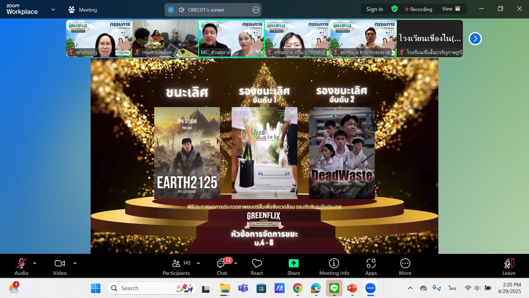Open Task View from the taskbar

[x=206, y=288]
